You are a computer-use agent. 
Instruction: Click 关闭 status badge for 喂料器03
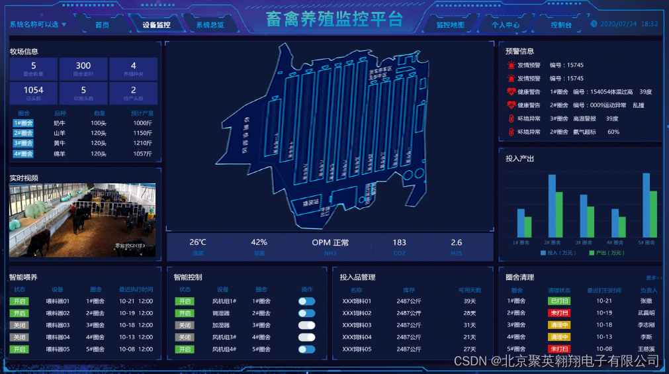[20, 325]
